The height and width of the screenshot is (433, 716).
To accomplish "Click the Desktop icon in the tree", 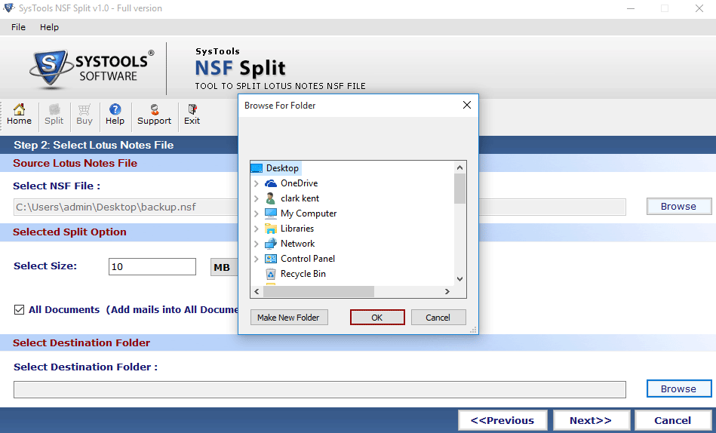I will pyautogui.click(x=257, y=168).
